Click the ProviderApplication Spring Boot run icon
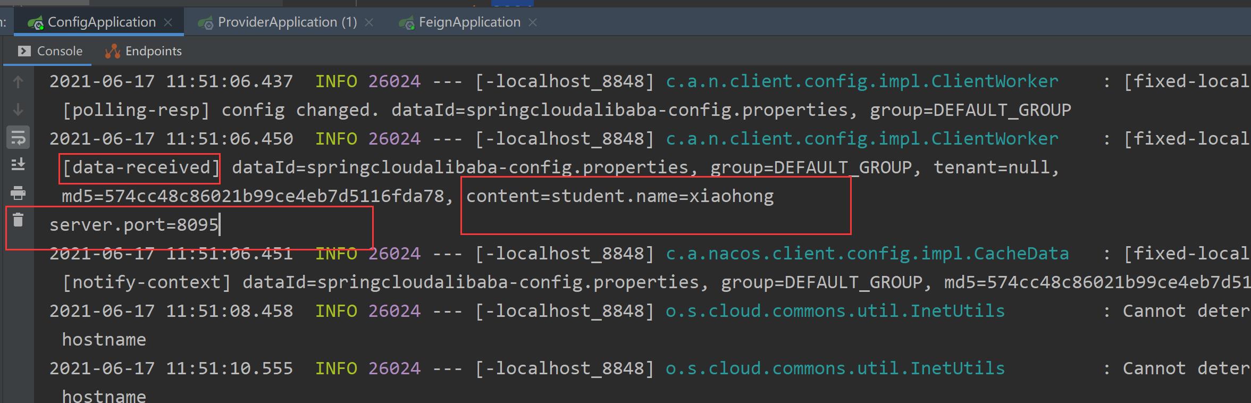 206,23
